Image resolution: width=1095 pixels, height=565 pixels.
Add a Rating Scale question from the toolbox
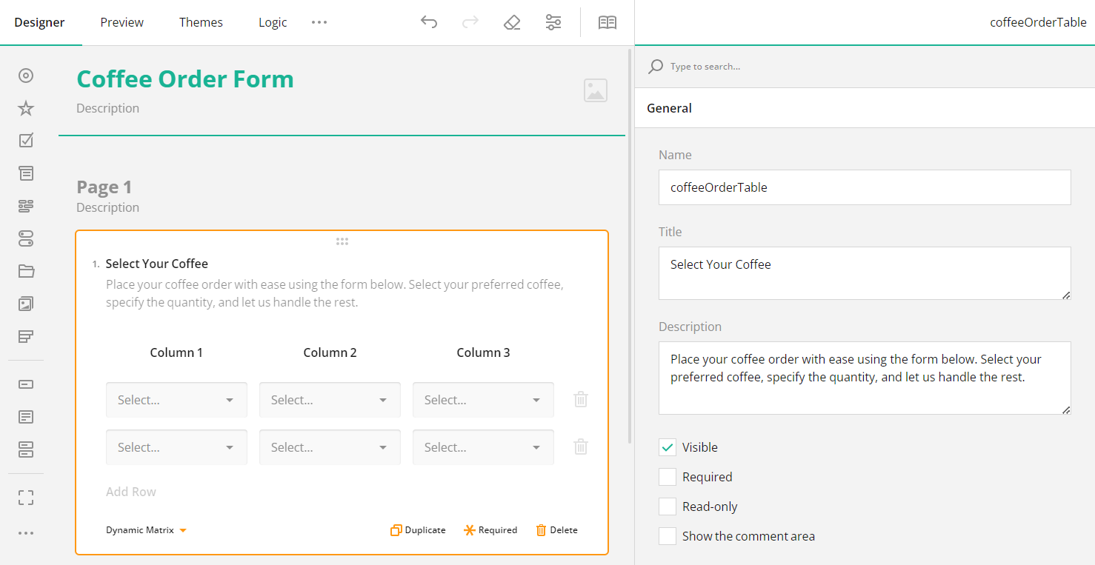(25, 107)
